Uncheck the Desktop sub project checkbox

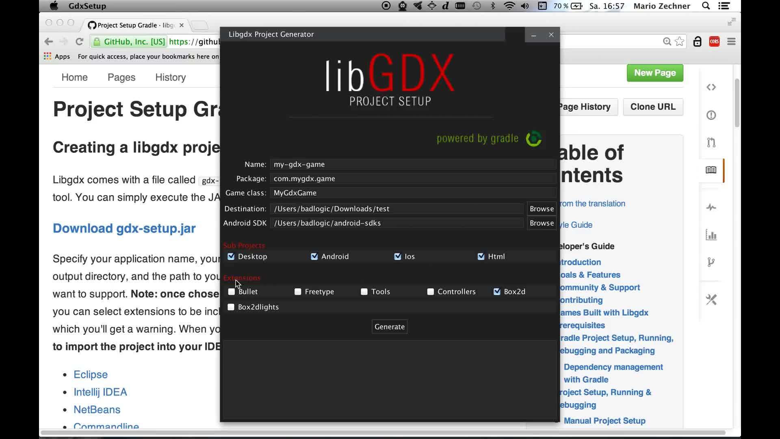[x=231, y=256]
